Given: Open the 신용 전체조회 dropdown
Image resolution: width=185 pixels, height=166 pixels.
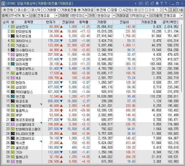Looking at the screenshot, I should (57, 15).
